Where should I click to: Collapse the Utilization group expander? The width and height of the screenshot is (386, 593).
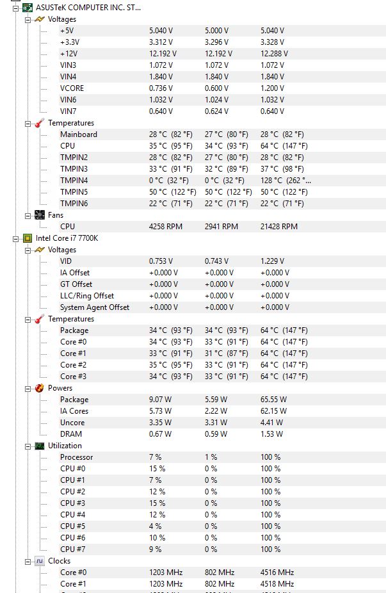click(x=28, y=446)
